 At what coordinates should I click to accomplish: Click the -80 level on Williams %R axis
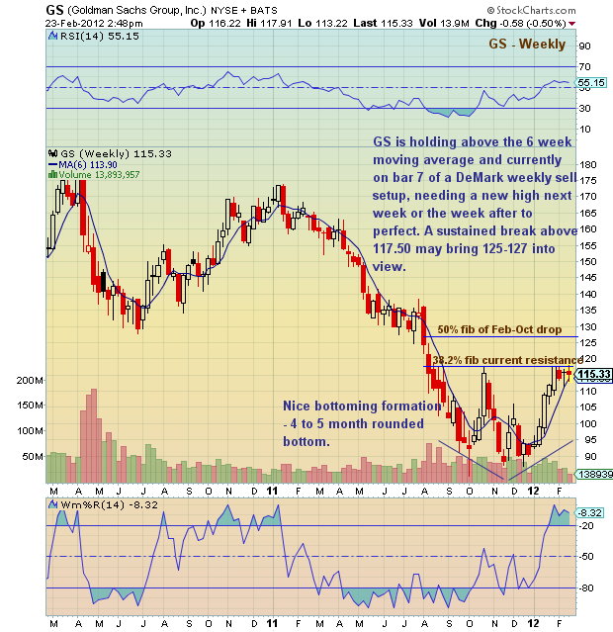tap(586, 588)
